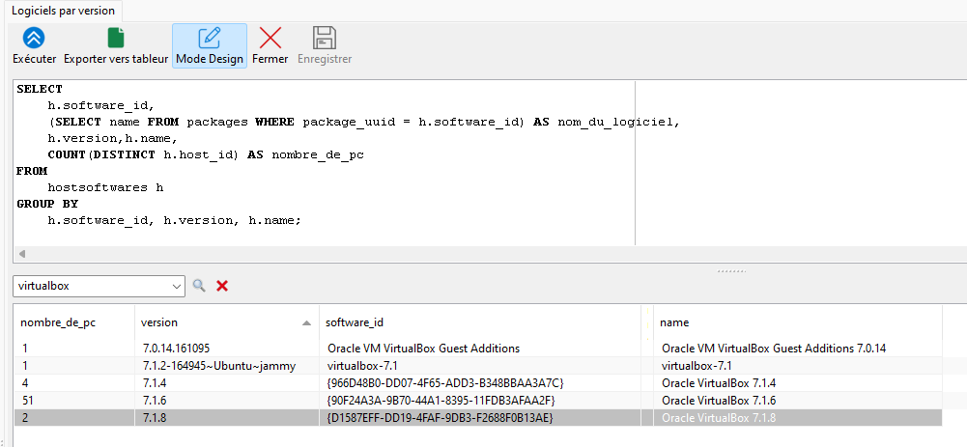
Task: Click the left arrow of the SQL scrollbar
Action: click(x=22, y=253)
